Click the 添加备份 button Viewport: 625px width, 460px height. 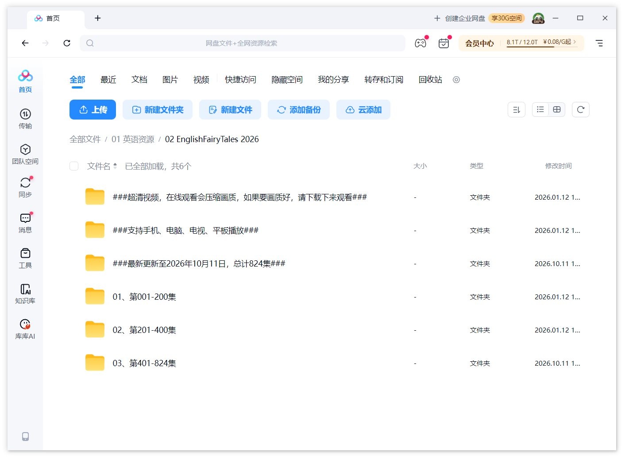[299, 109]
